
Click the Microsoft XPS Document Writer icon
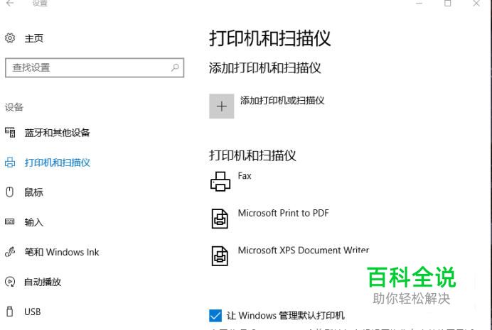point(220,255)
